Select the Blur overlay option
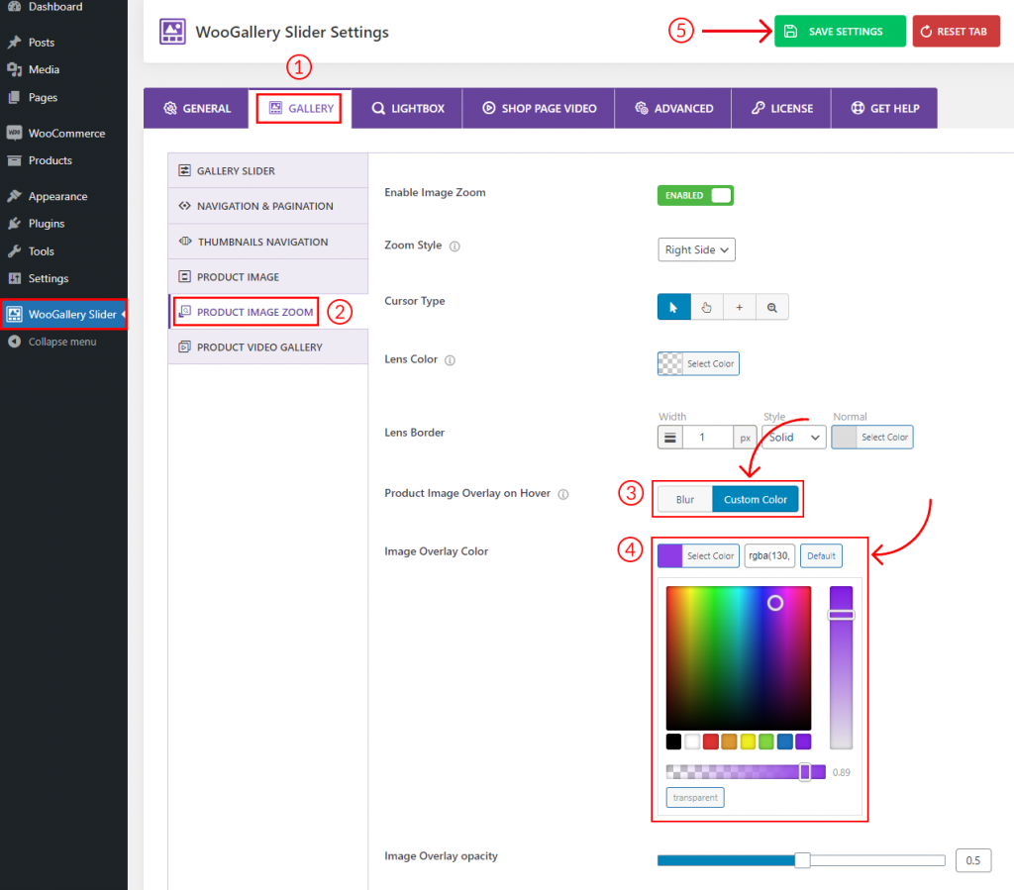 (x=685, y=500)
